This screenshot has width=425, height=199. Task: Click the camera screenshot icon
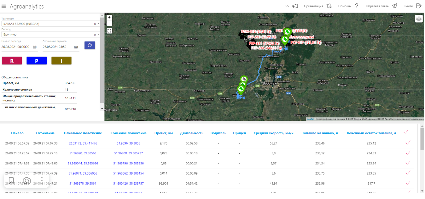tap(27, 180)
